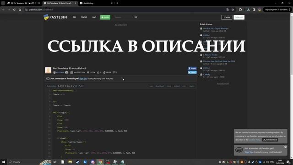Viewport: 293px width, 165px height.
Task: Open the '2. Remove Invalid' public paste
Action: point(210,55)
